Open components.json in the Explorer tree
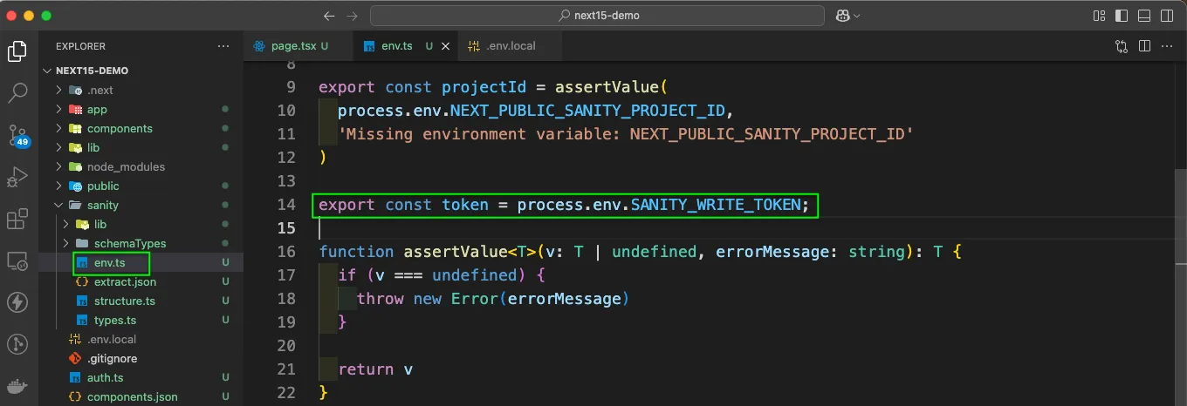 click(132, 396)
